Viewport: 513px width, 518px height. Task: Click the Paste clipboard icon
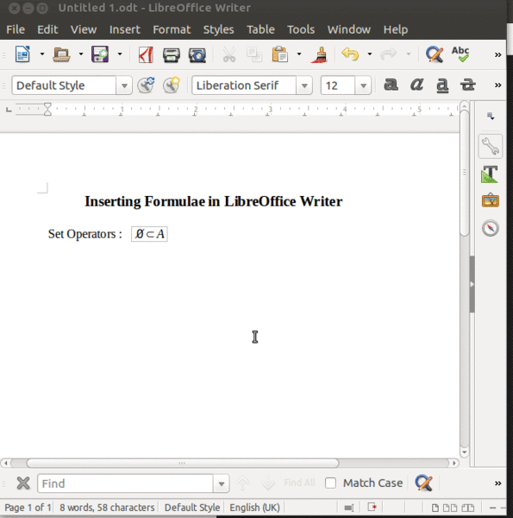coord(279,54)
